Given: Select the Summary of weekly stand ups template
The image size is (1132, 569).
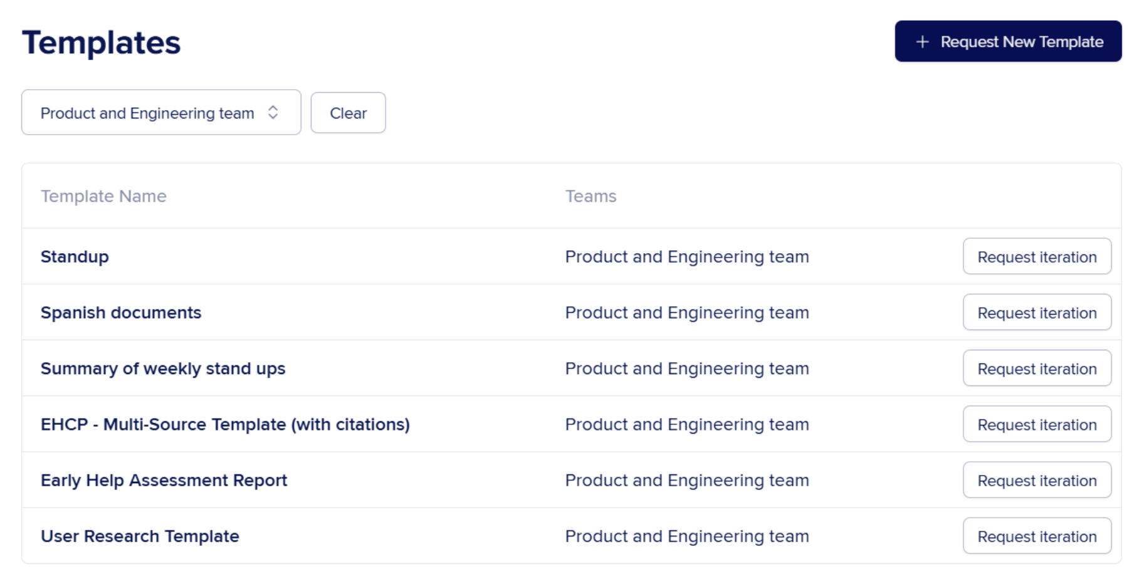Looking at the screenshot, I should click(x=163, y=368).
